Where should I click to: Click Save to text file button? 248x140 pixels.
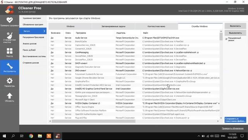[x=235, y=120]
